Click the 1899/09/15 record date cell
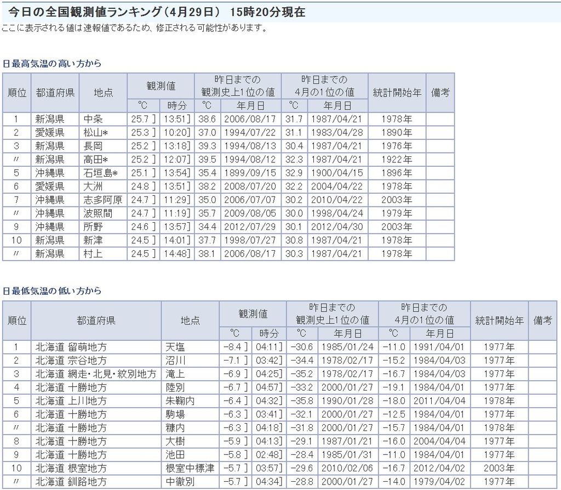Screen dimensions: 561x490 pos(249,173)
